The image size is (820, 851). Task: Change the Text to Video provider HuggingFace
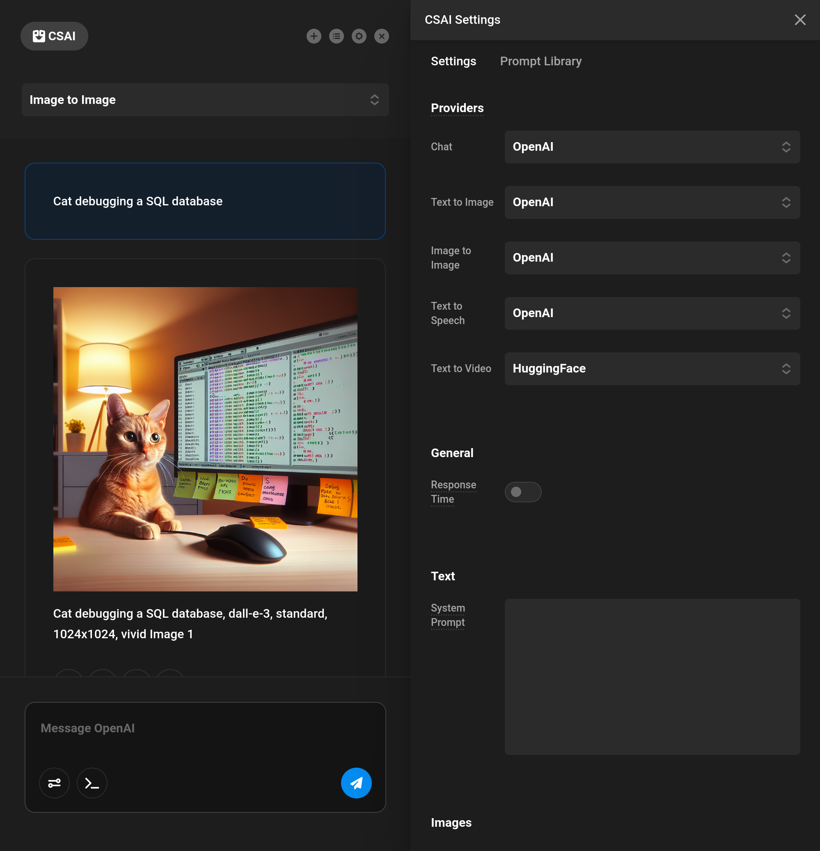pos(652,369)
